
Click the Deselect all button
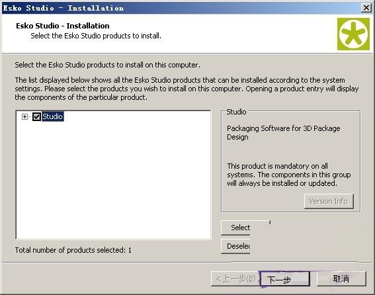(236, 246)
